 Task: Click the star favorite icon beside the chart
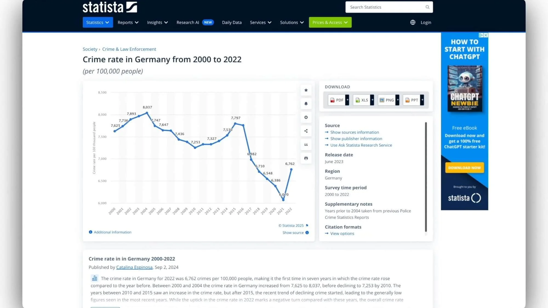(x=306, y=90)
